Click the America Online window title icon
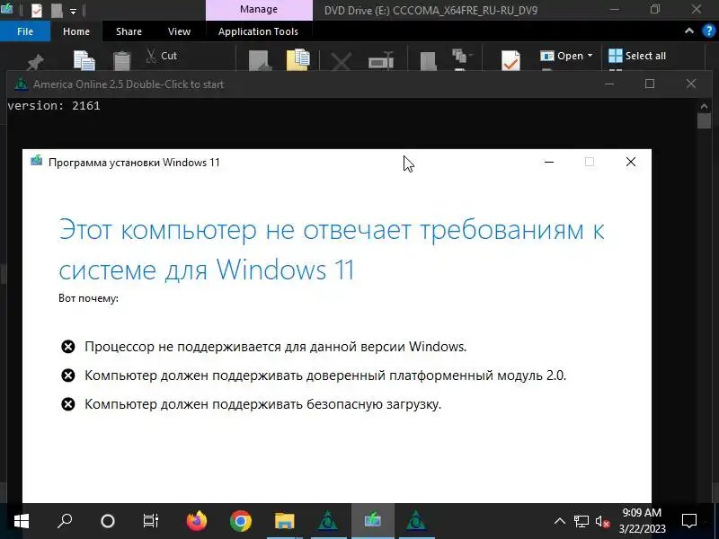719x539 pixels. point(21,84)
